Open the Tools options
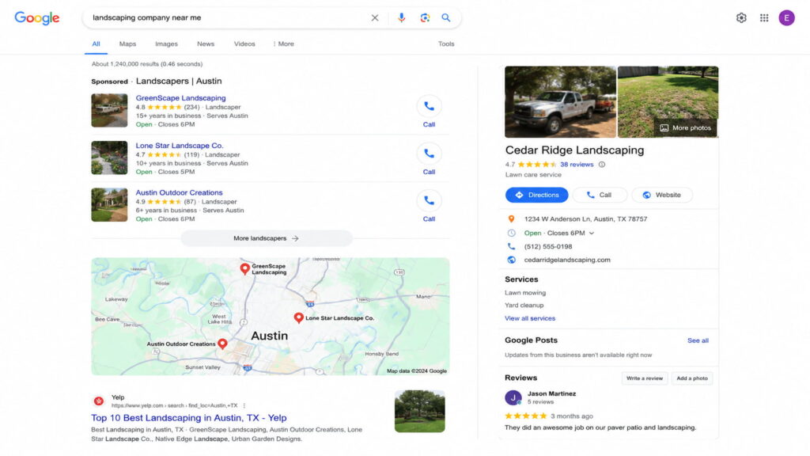Viewport: 810px width, 456px height. point(446,44)
